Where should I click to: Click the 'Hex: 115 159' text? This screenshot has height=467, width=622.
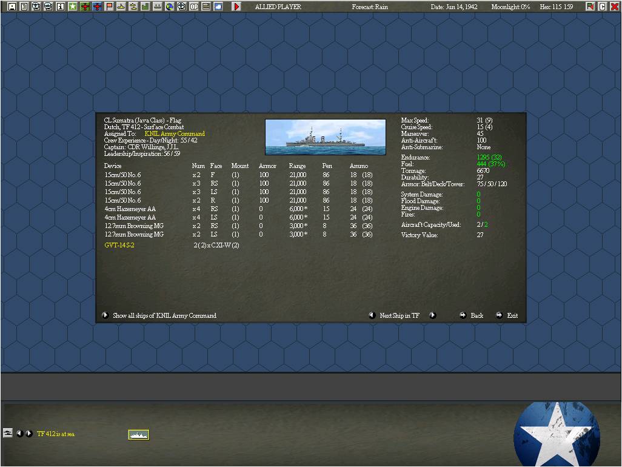tap(557, 7)
